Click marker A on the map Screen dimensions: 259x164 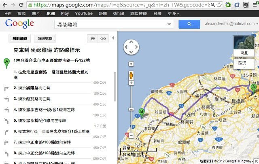(254, 89)
